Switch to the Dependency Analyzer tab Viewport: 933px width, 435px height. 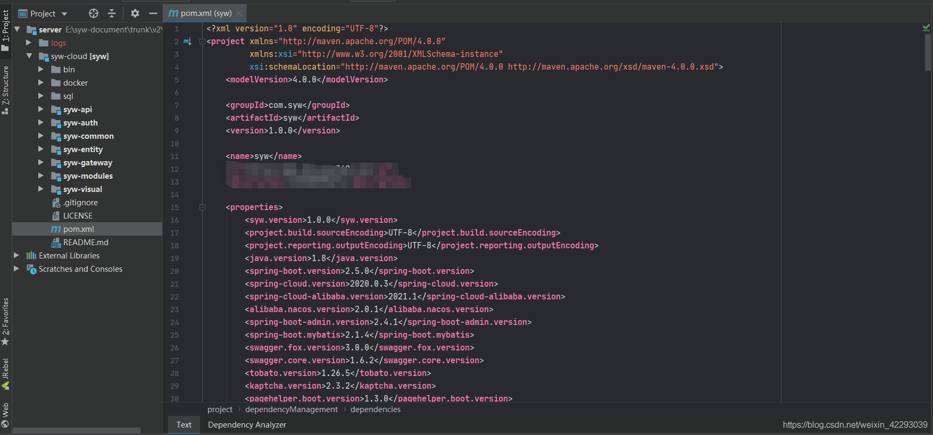247,425
